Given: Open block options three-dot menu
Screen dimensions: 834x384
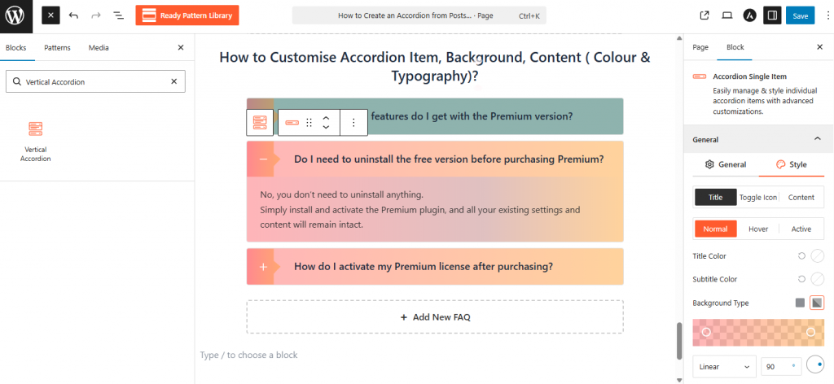Looking at the screenshot, I should click(353, 122).
